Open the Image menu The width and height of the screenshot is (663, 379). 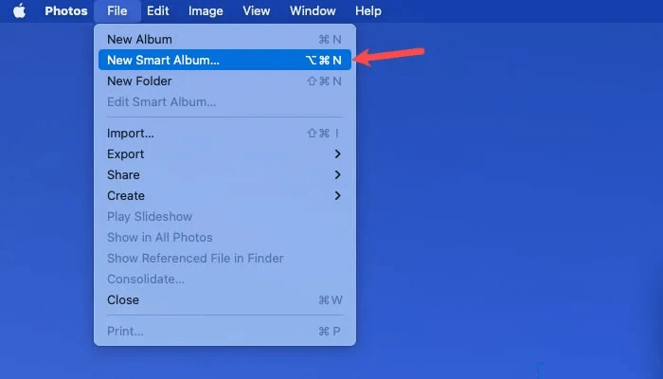pyautogui.click(x=206, y=11)
